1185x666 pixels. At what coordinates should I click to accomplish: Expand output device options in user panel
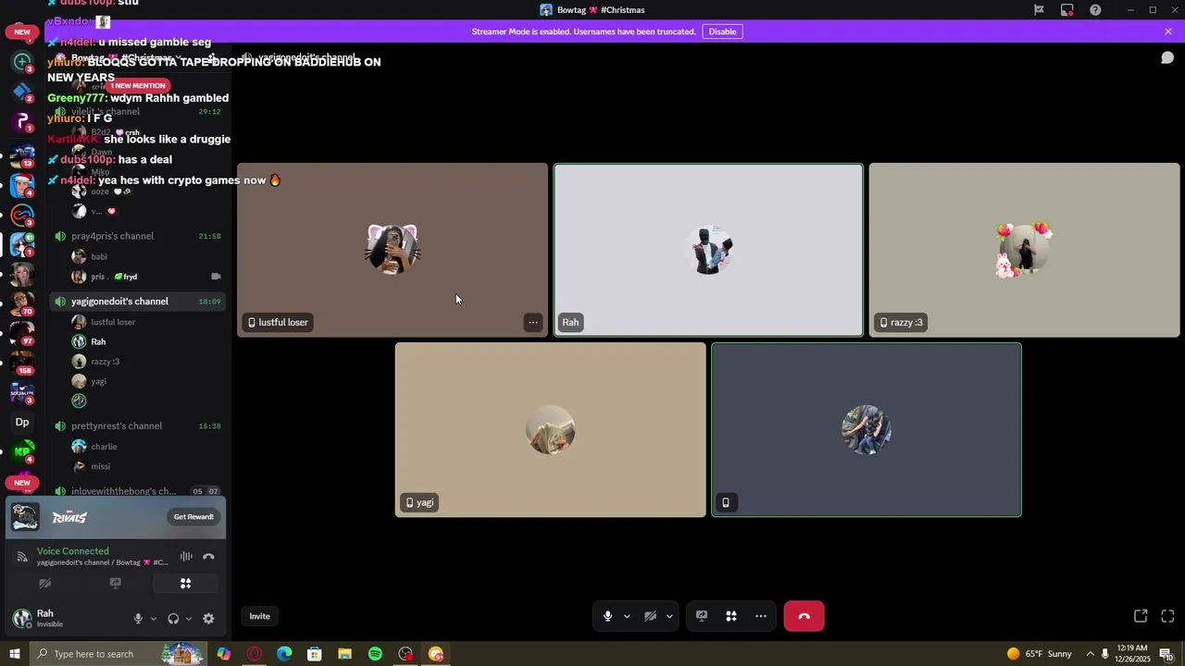189,619
